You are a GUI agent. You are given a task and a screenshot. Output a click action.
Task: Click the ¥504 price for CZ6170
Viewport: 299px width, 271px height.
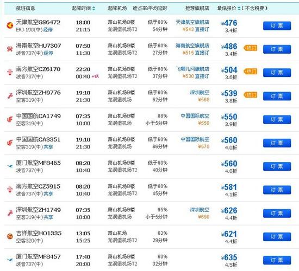tap(229, 70)
